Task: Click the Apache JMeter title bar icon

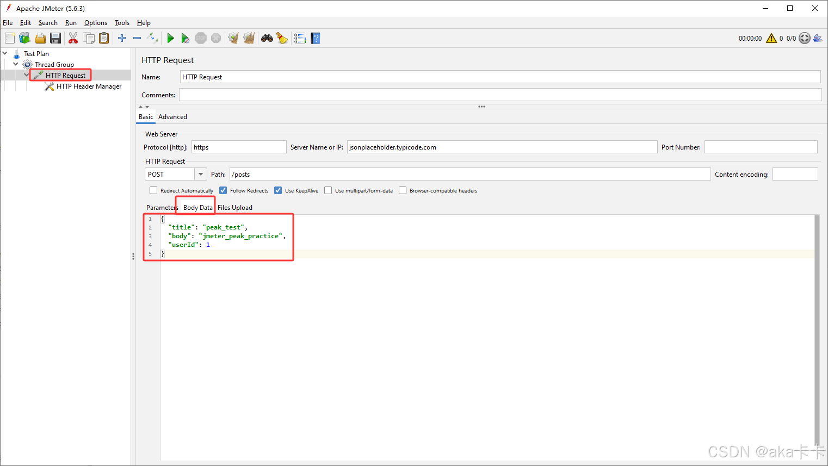Action: (x=9, y=8)
